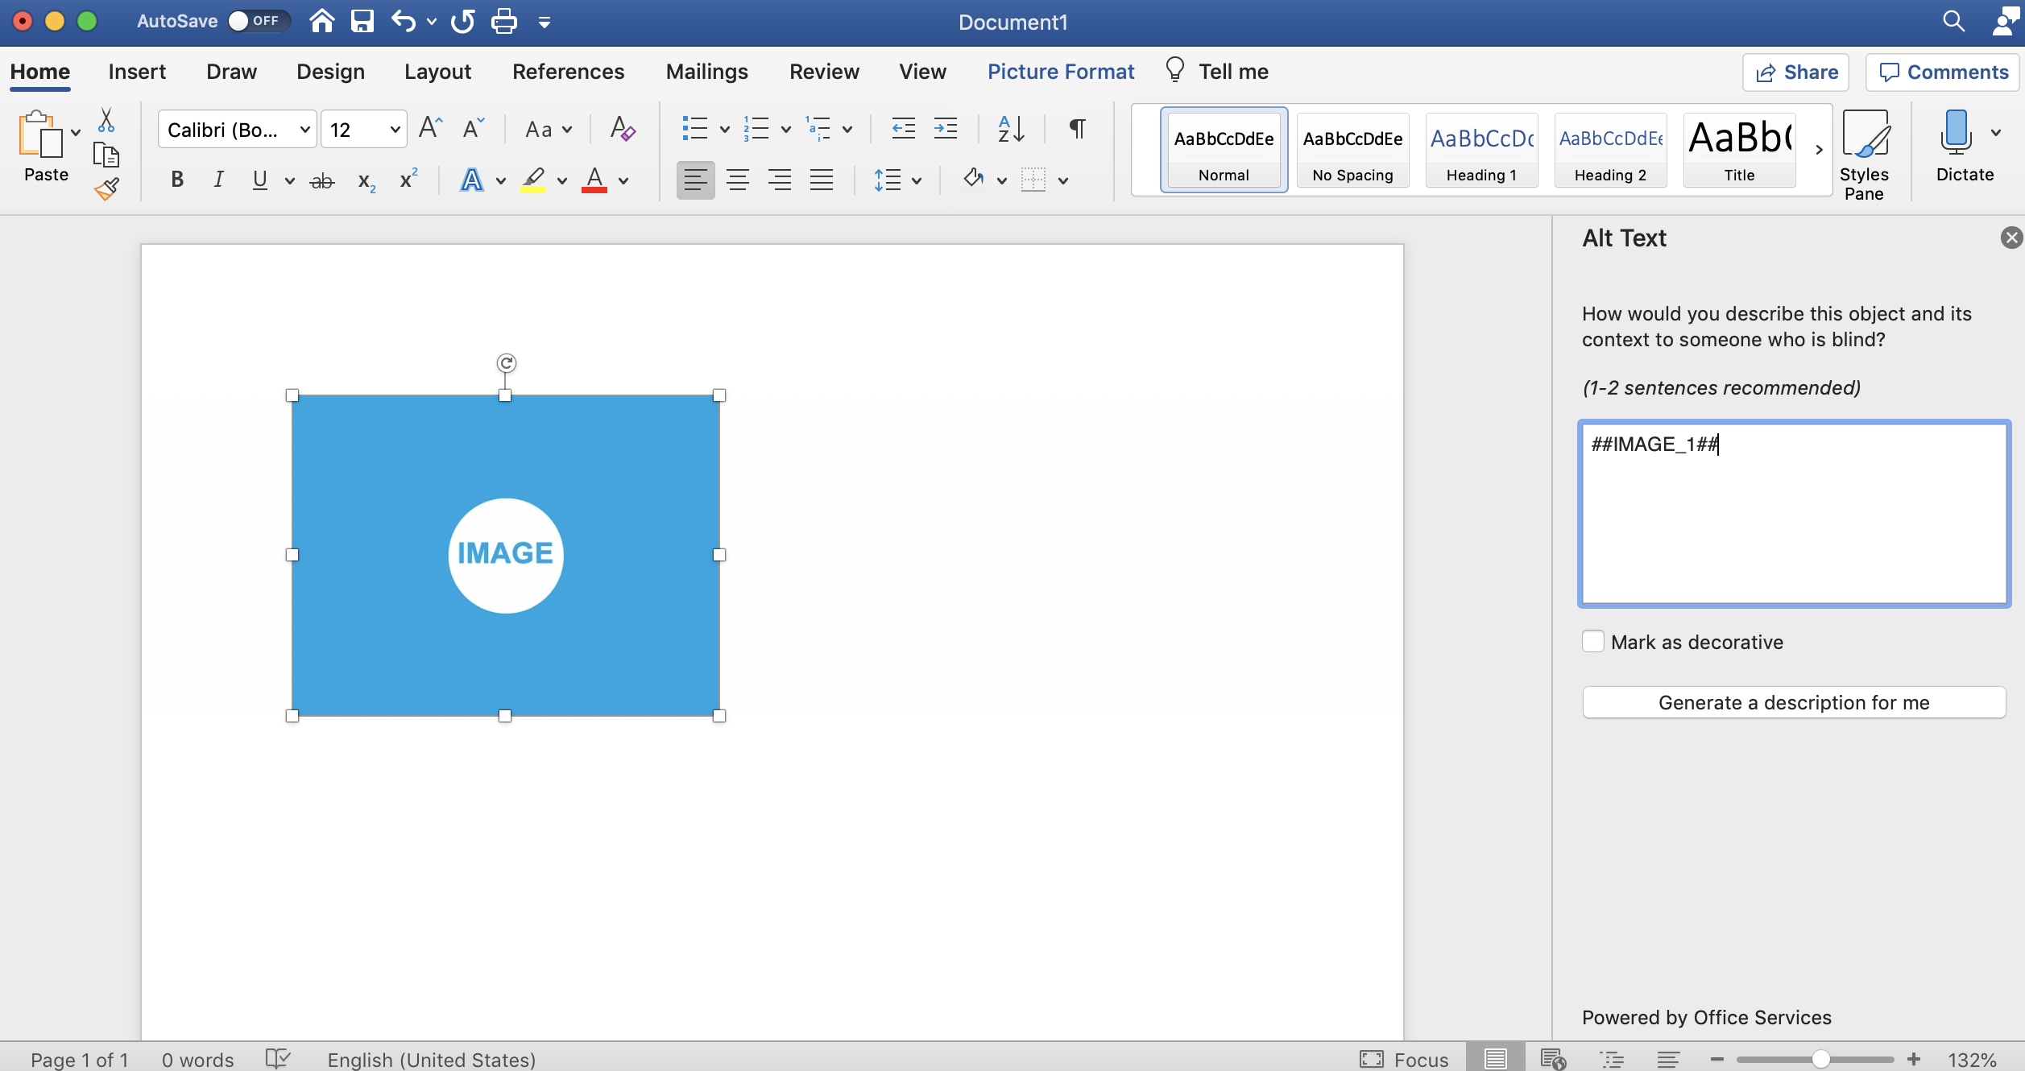
Task: Apply text highlight color
Action: (533, 180)
